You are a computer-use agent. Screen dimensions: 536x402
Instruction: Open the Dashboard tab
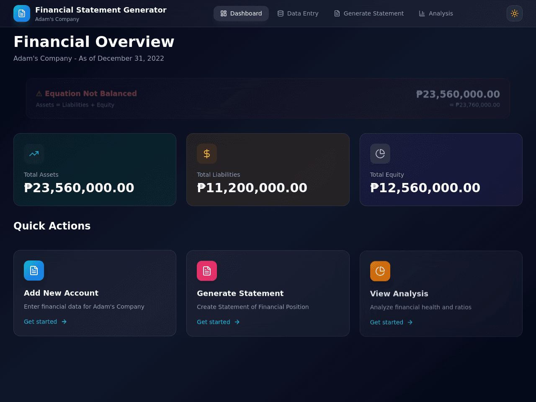[241, 13]
